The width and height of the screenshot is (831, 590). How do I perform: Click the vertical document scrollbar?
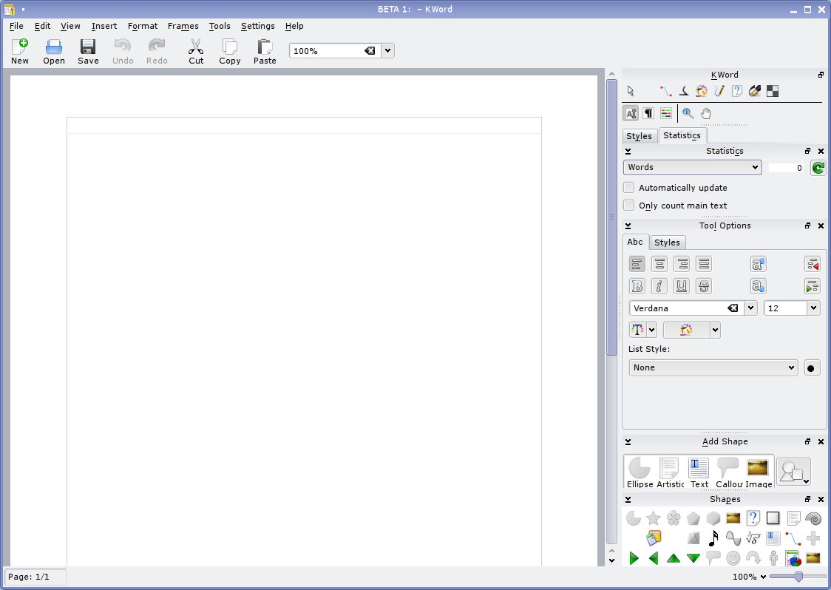point(611,217)
